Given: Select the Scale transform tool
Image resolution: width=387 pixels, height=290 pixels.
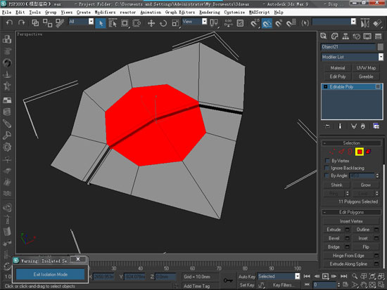Looking at the screenshot, I should [x=175, y=23].
